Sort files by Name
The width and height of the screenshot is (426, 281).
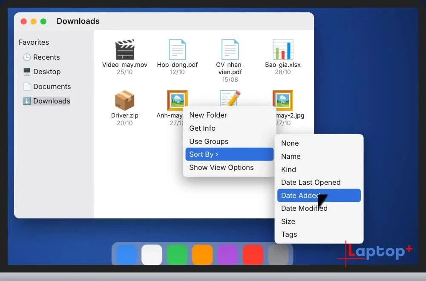pyautogui.click(x=319, y=156)
